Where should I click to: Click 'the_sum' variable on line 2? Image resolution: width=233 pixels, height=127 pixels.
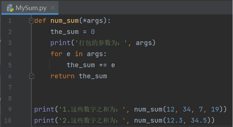click(x=64, y=32)
